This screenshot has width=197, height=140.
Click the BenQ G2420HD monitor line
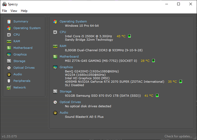pos(92,71)
